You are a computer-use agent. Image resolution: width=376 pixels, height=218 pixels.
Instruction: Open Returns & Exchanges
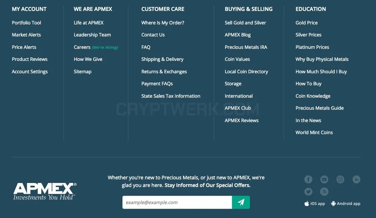tap(164, 71)
